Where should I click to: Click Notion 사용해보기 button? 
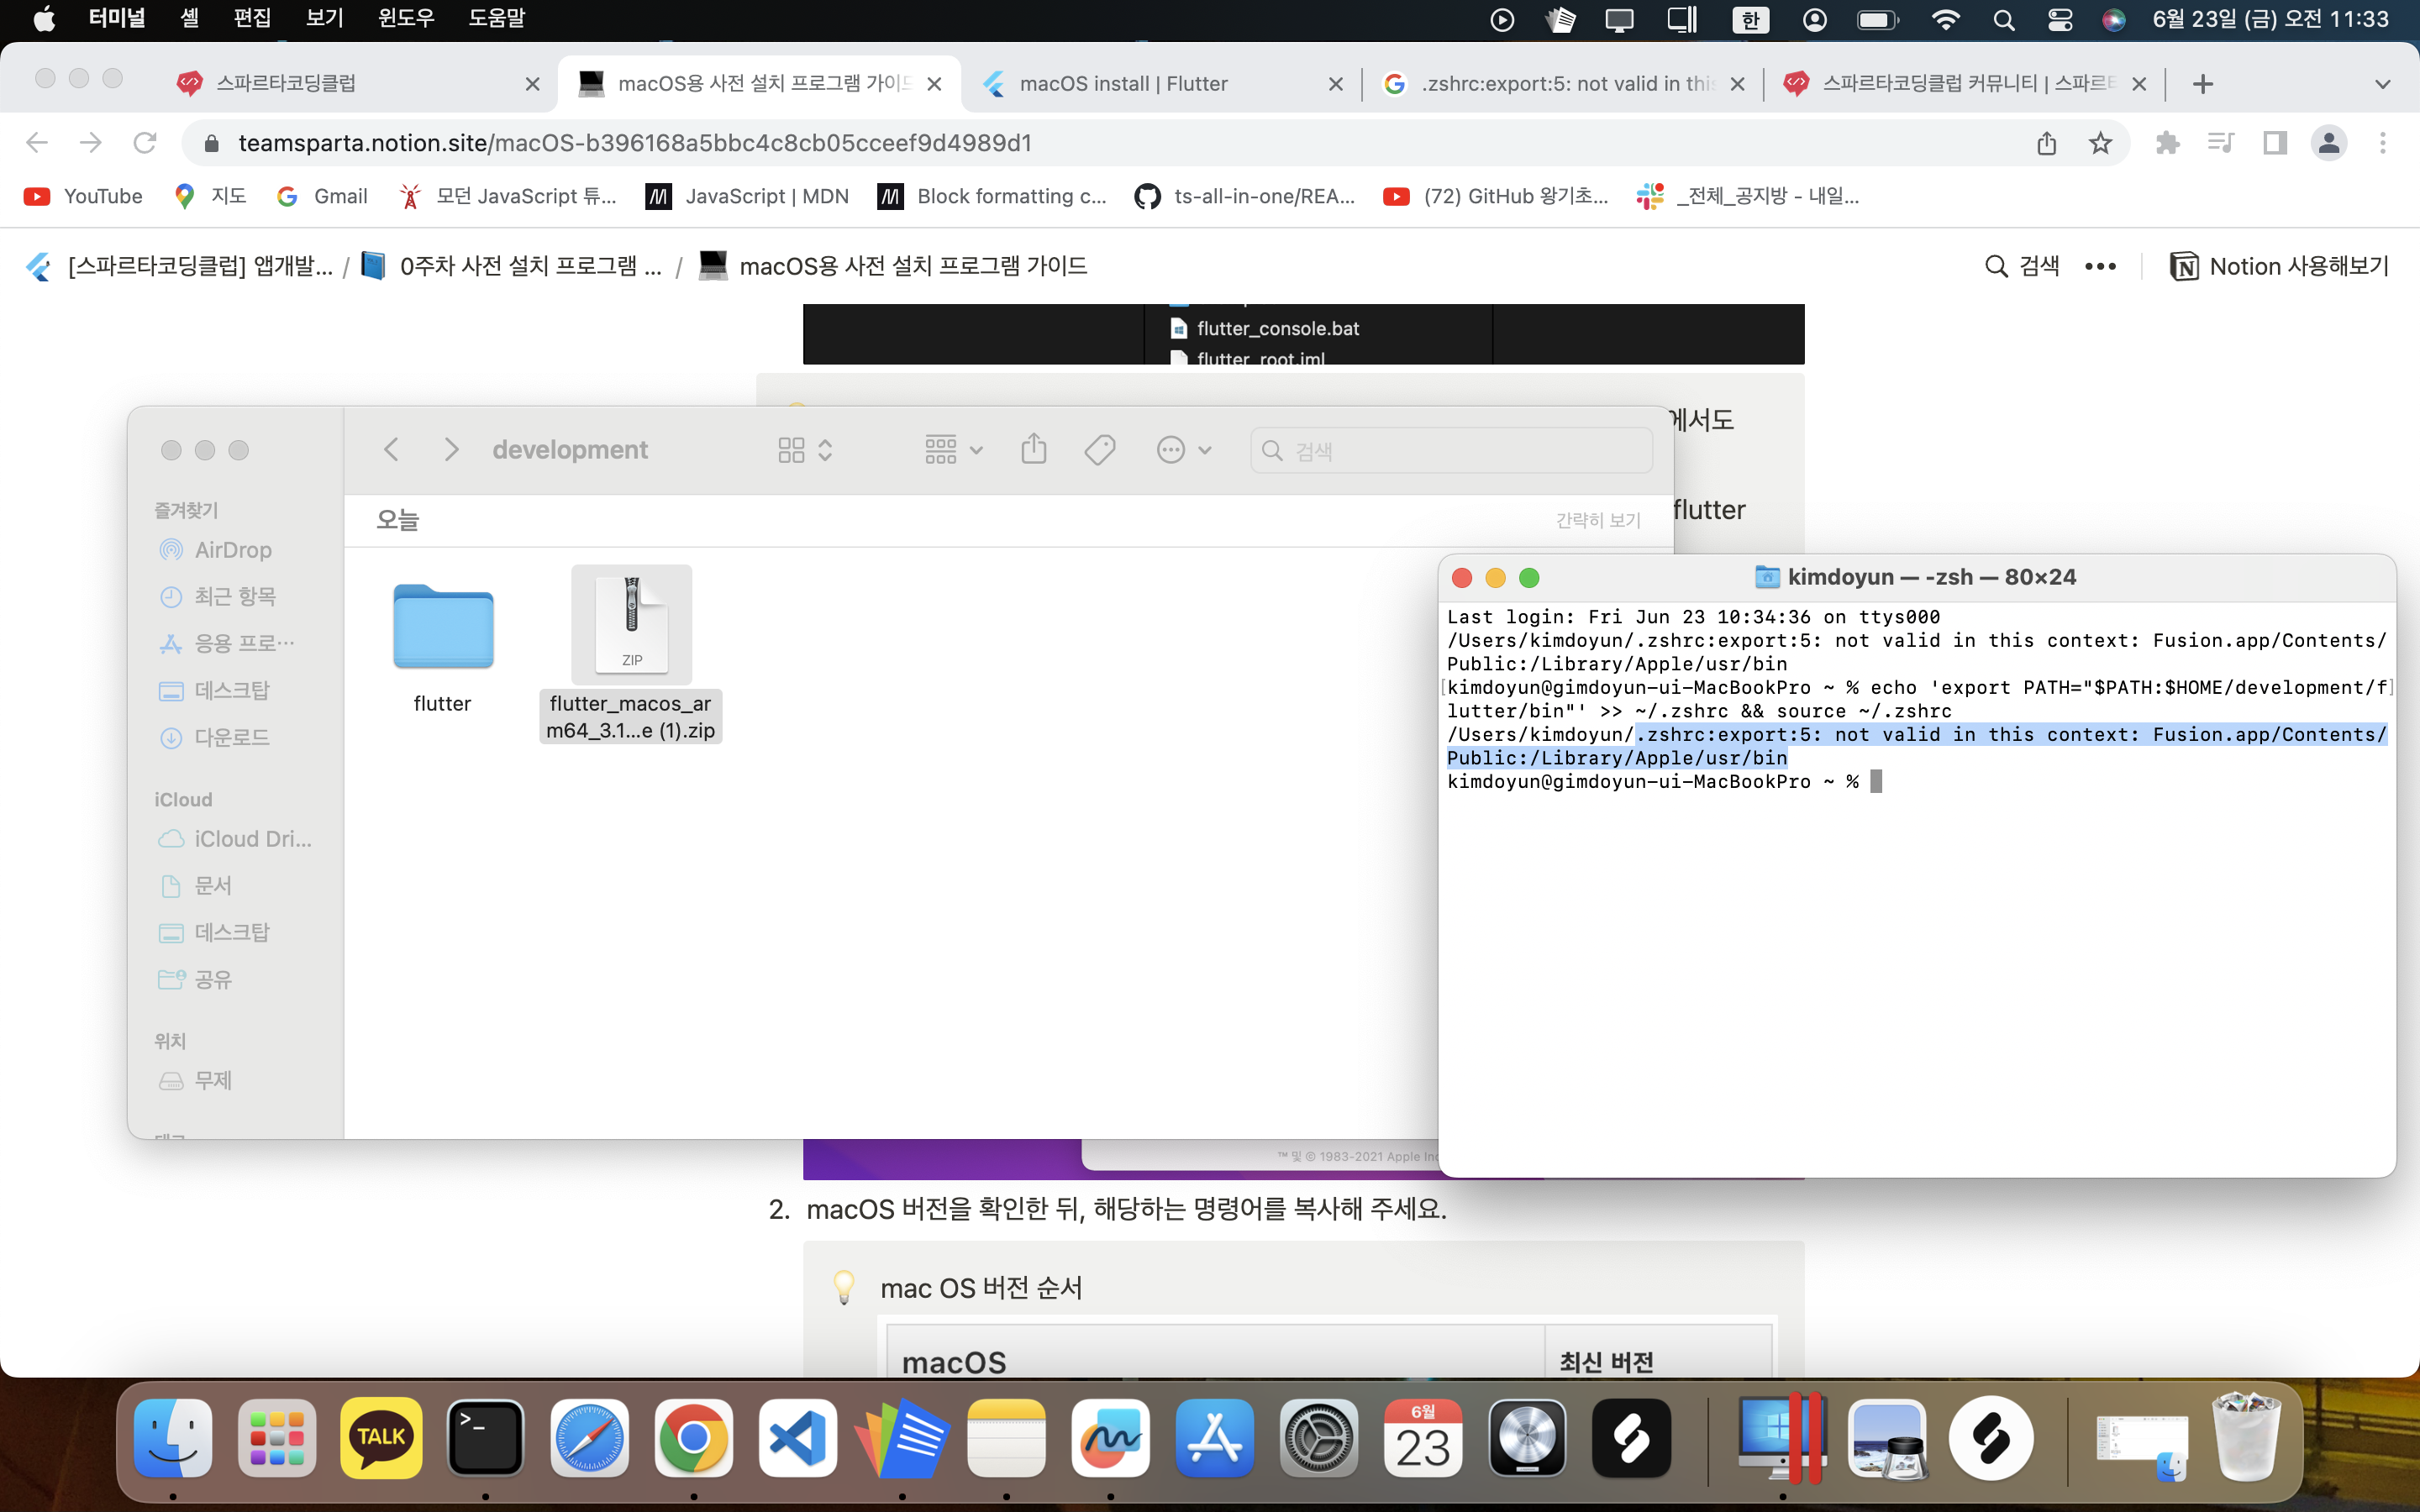tap(2278, 266)
